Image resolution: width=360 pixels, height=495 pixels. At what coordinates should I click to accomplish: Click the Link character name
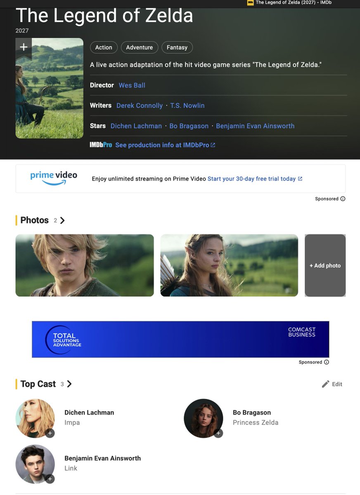pos(71,469)
